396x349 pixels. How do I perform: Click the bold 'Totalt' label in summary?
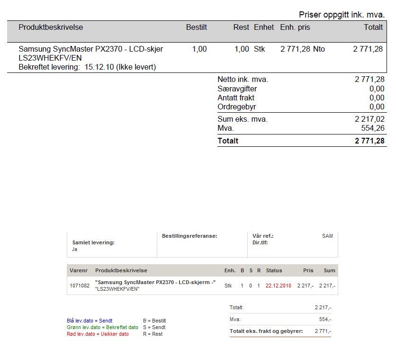tap(228, 141)
